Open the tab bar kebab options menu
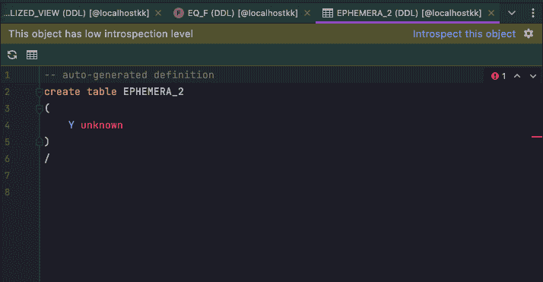The image size is (543, 282). [x=533, y=13]
